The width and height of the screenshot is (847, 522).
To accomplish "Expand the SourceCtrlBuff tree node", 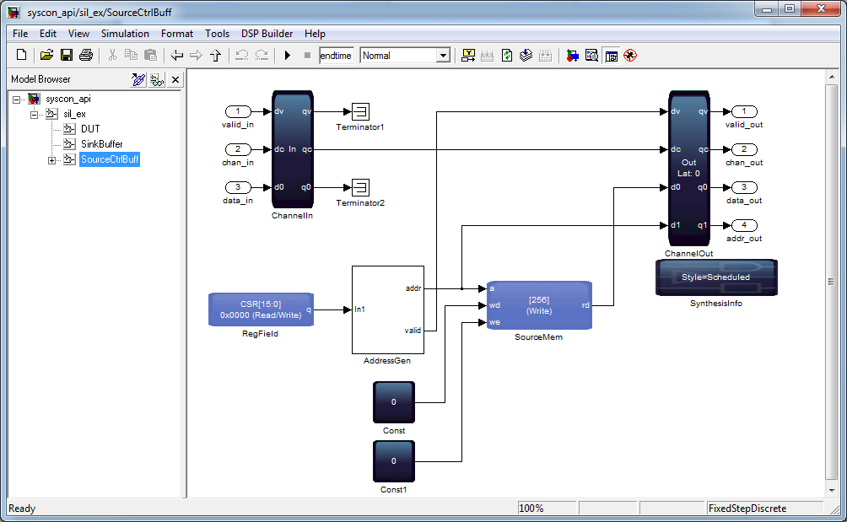I will [51, 160].
